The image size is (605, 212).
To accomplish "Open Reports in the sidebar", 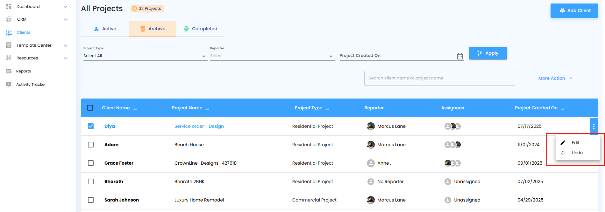I will coord(24,71).
